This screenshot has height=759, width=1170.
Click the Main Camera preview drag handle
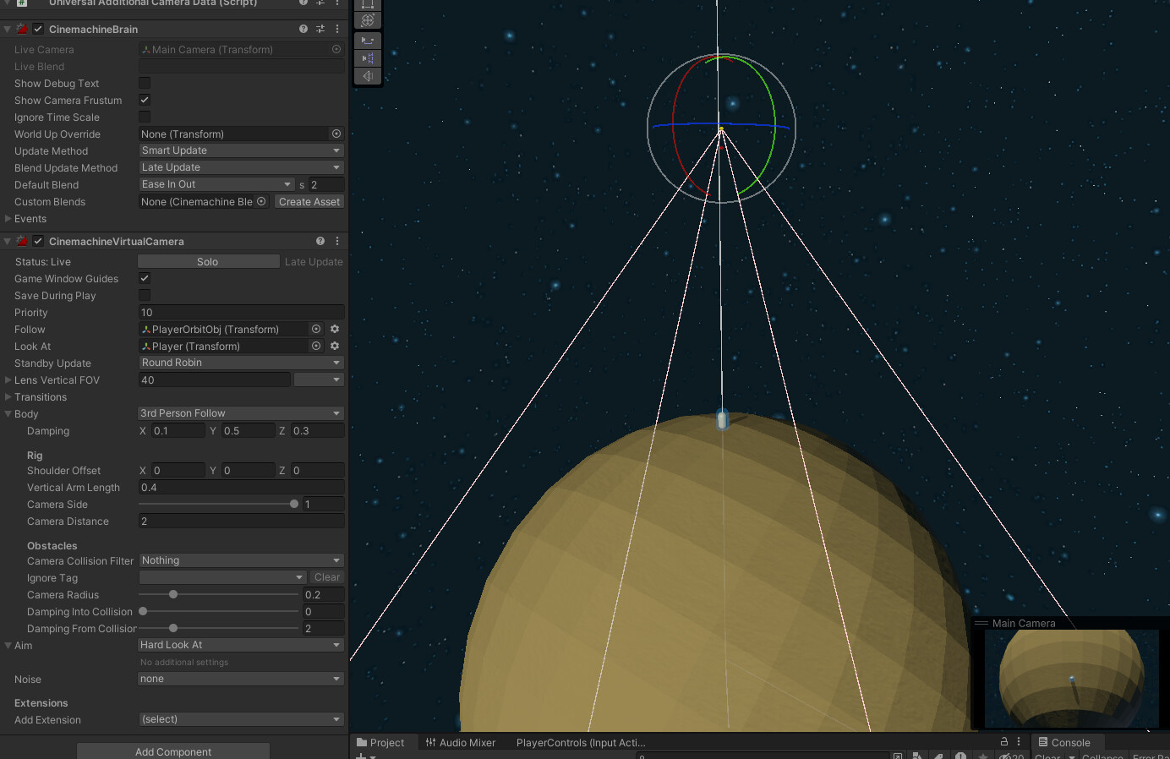(x=981, y=623)
